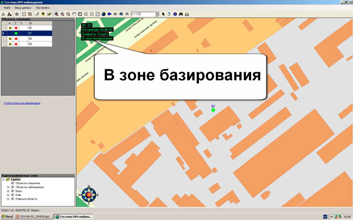Click the A column header
The height and width of the screenshot is (220, 353).
coord(10,23)
